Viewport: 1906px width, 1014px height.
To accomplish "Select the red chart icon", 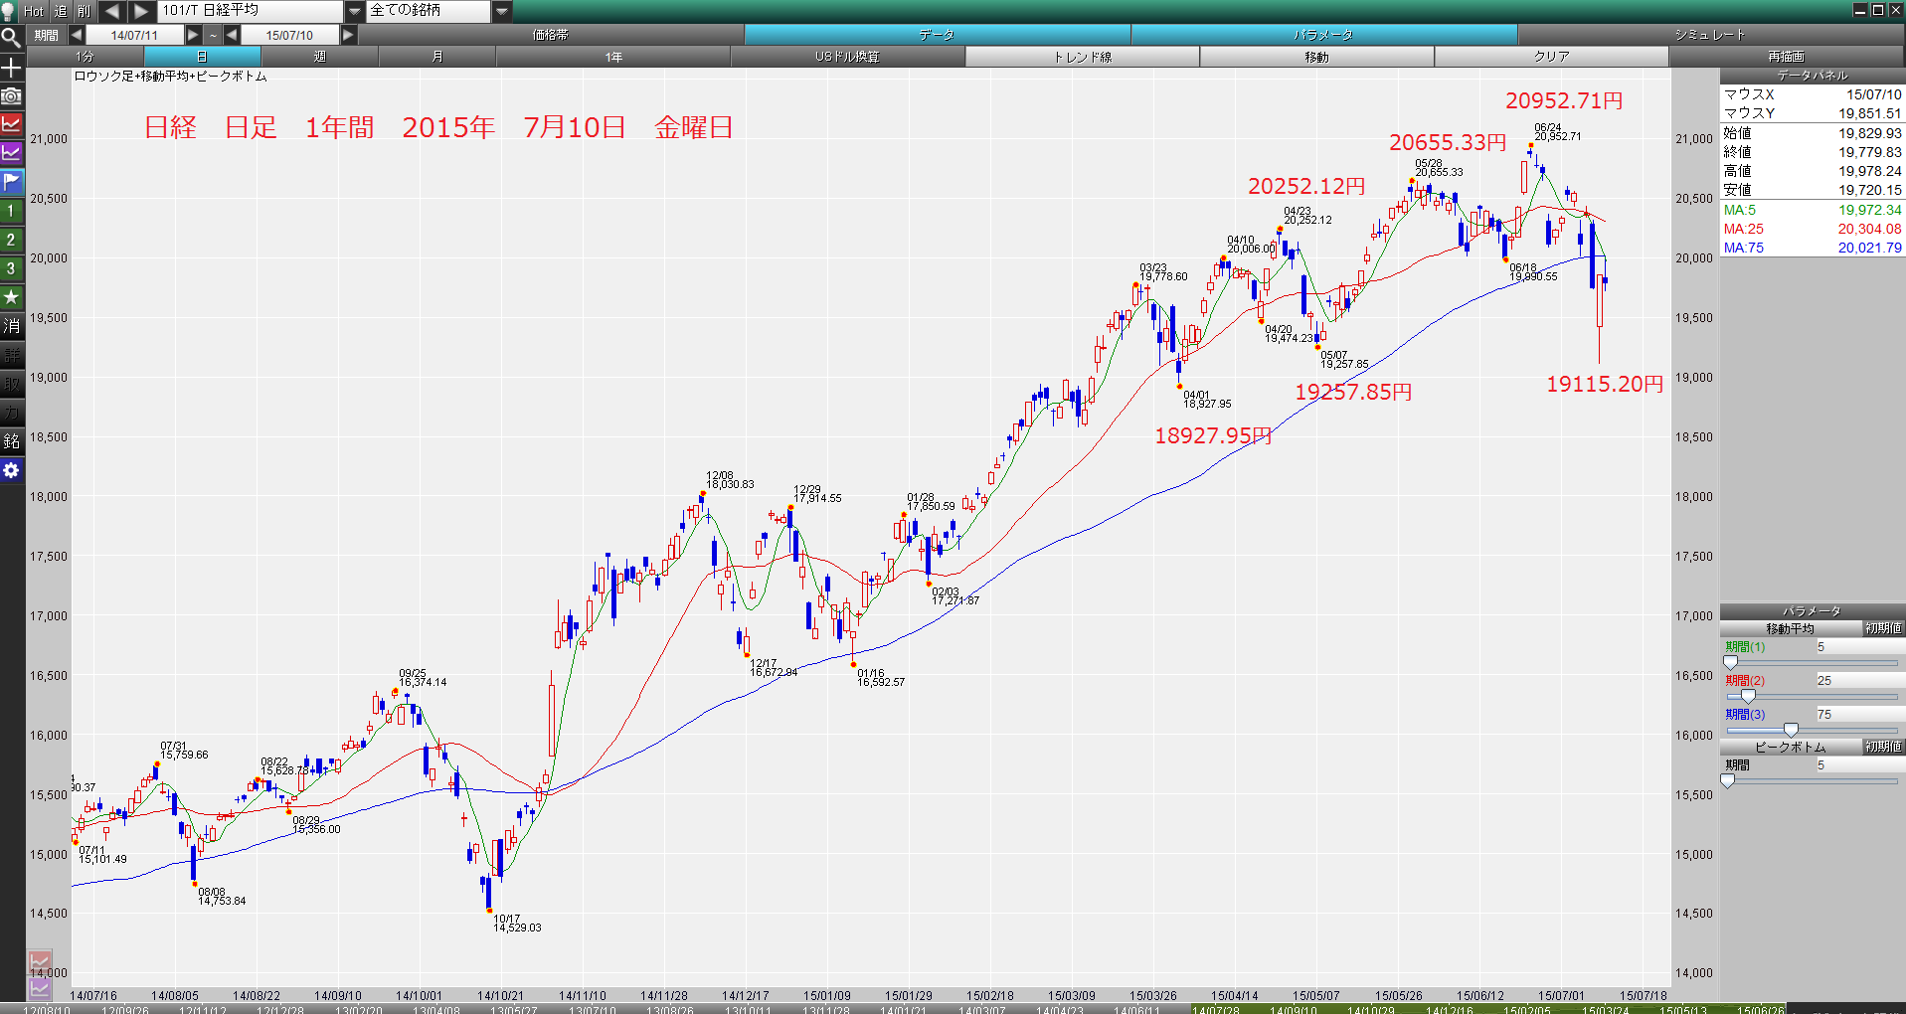I will click(11, 124).
